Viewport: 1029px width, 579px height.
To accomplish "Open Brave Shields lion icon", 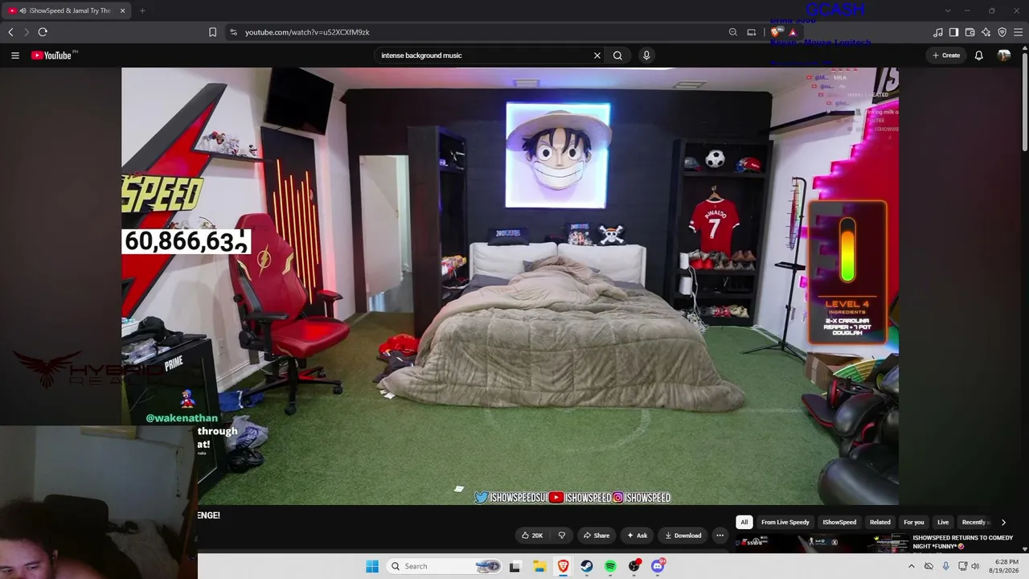I will 775,32.
